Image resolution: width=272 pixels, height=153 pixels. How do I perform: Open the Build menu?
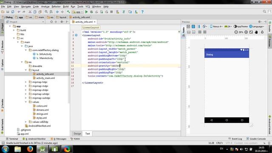[65, 7]
